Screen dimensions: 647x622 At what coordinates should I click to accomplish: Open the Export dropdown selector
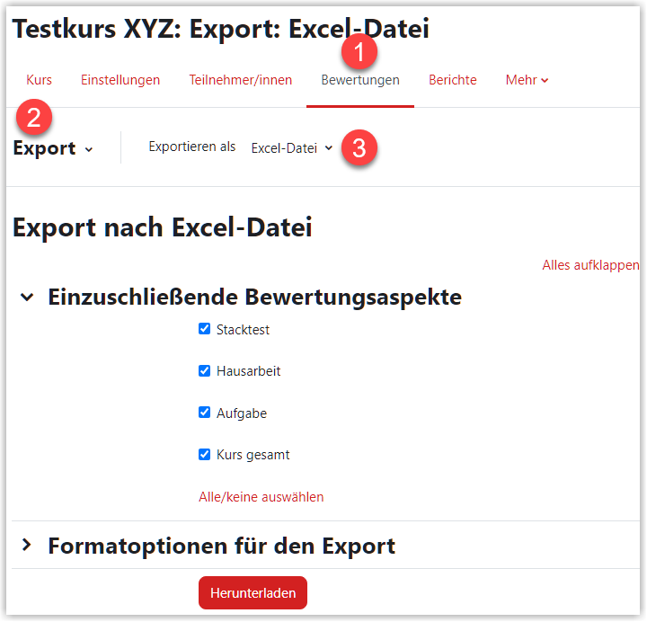point(53,148)
